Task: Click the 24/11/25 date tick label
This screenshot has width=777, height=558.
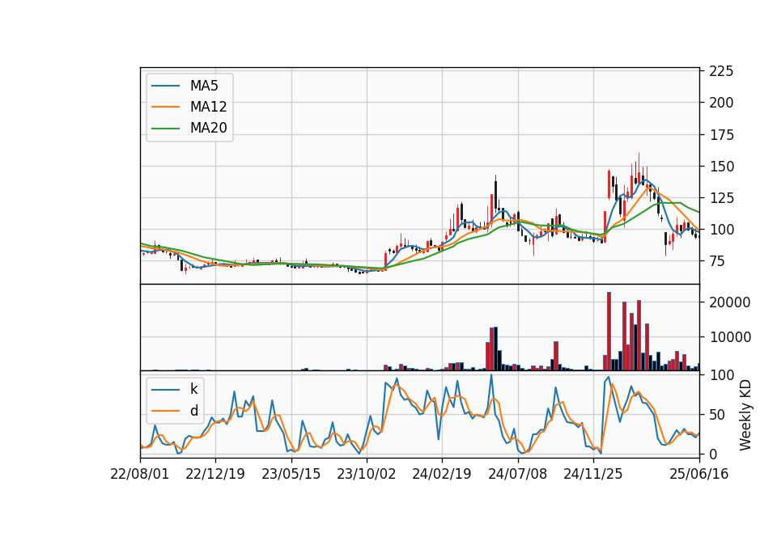Action: 593,474
